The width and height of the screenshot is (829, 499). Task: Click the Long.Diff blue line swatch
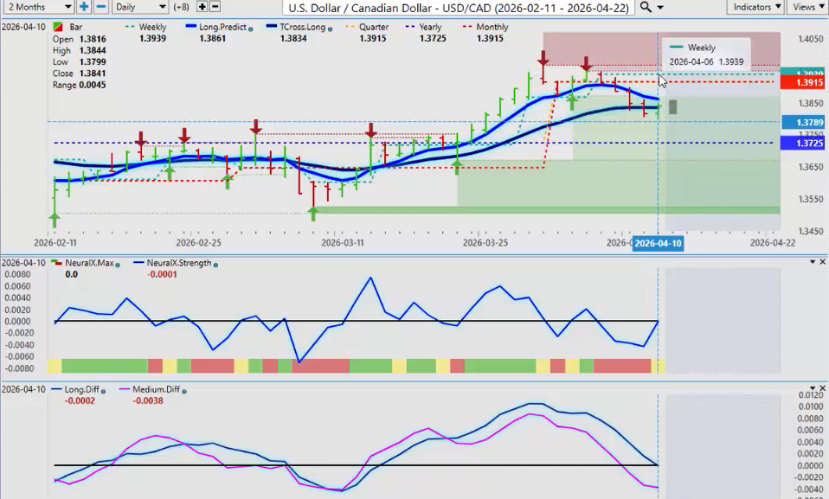(57, 389)
